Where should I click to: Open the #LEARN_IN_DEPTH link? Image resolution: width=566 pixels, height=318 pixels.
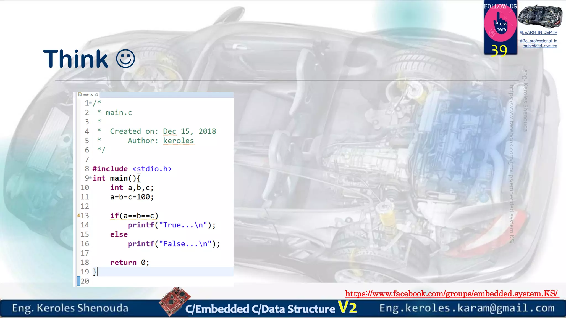(538, 33)
